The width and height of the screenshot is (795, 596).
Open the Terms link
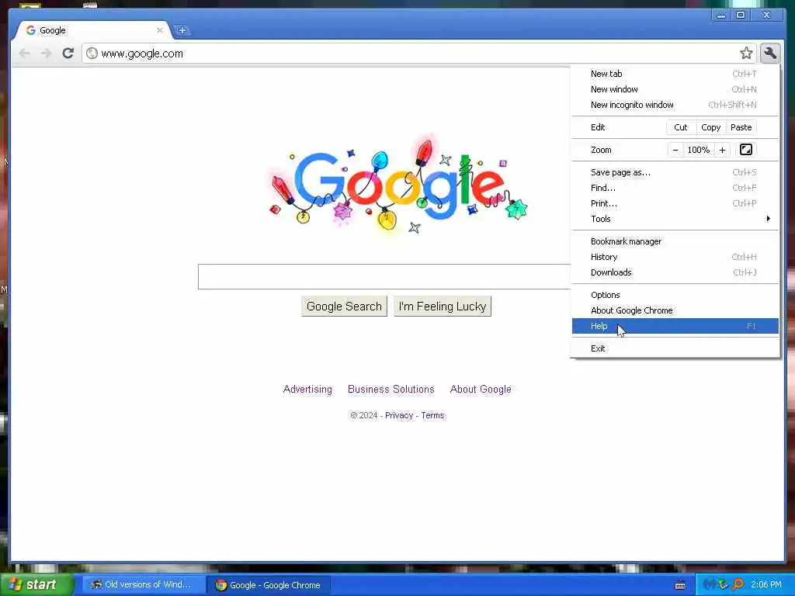432,416
